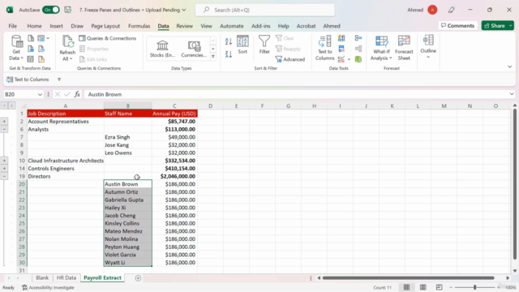Expand the Account Representatives group
This screenshot has height=292, width=519.
(x=4, y=122)
